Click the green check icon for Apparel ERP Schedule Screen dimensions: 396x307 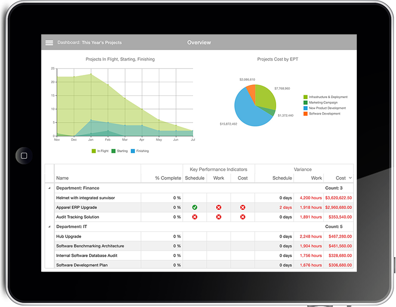pos(195,207)
